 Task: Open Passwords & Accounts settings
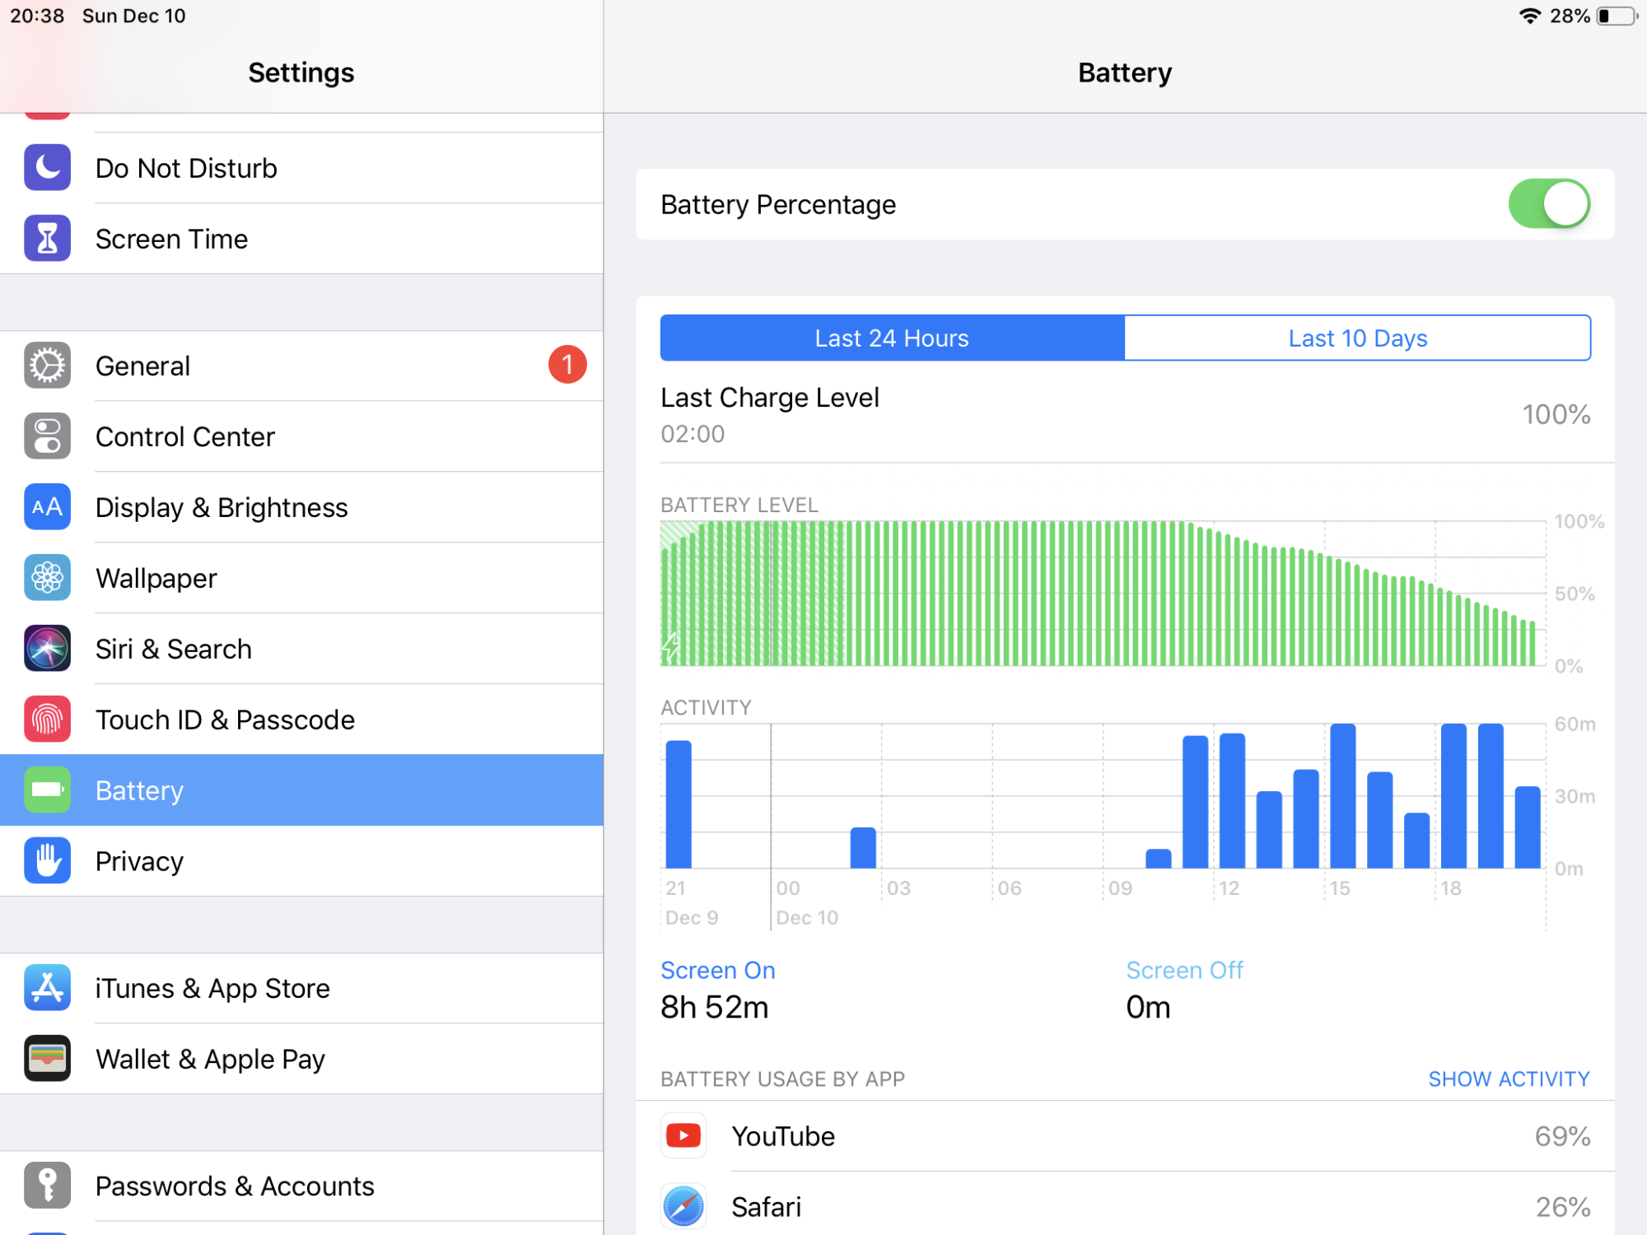click(x=235, y=1186)
